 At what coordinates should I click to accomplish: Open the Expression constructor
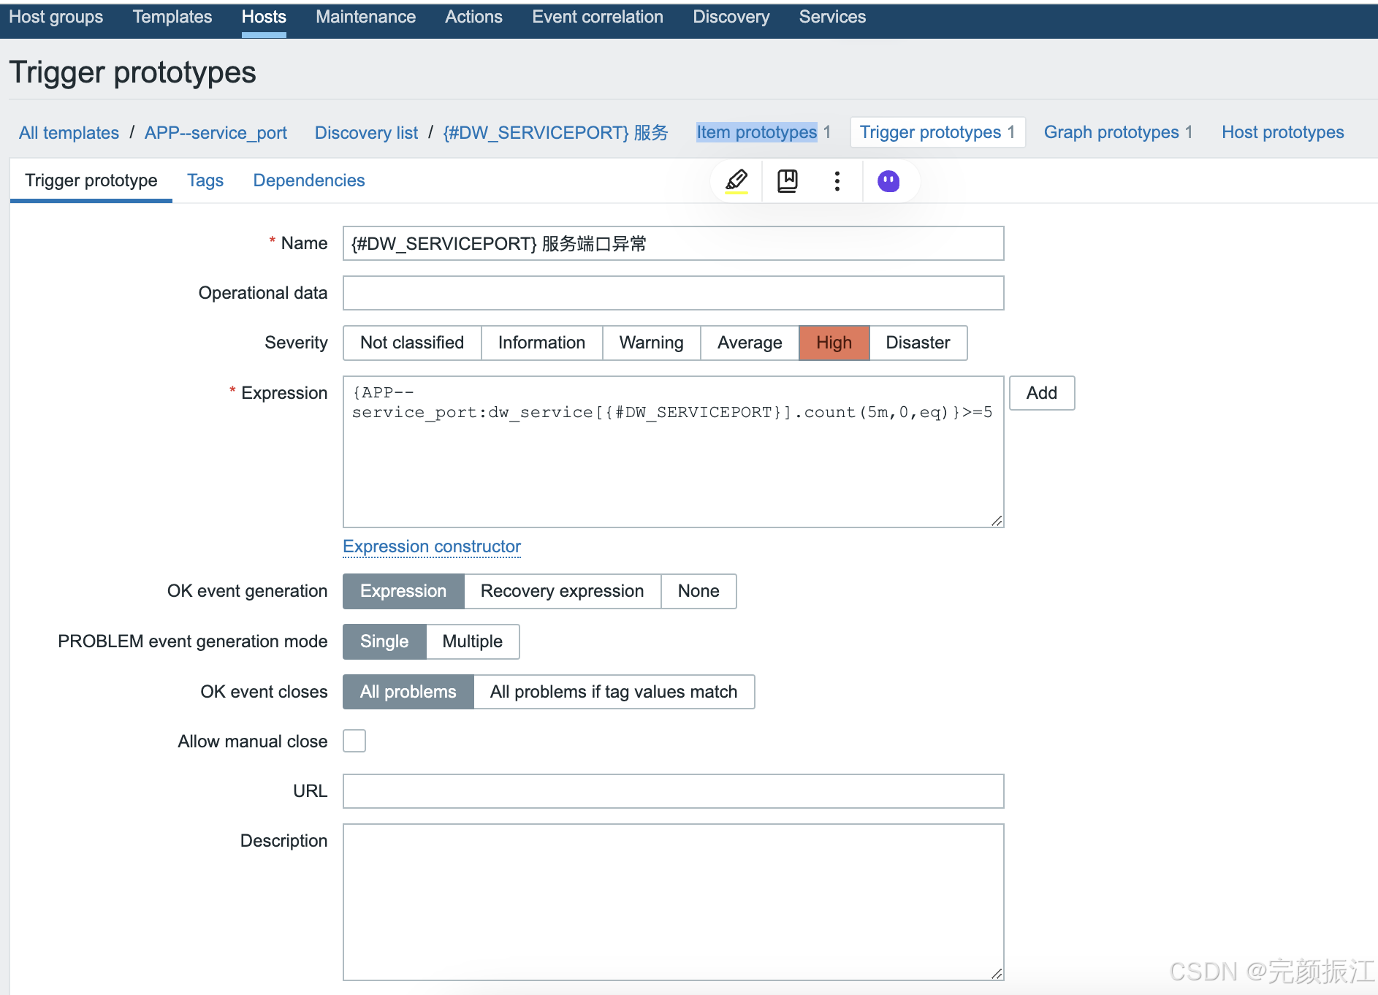[431, 546]
